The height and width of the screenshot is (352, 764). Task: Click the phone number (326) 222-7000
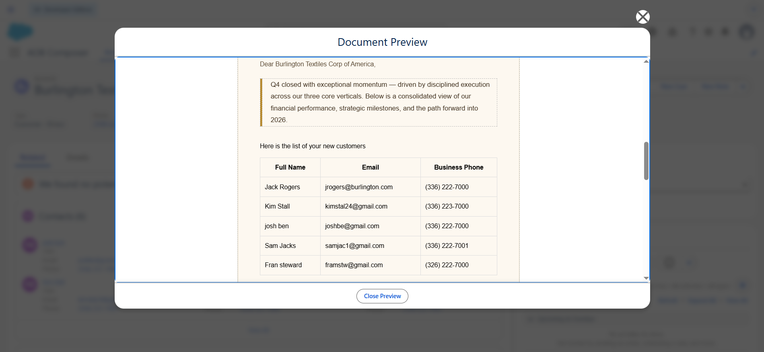pyautogui.click(x=447, y=265)
